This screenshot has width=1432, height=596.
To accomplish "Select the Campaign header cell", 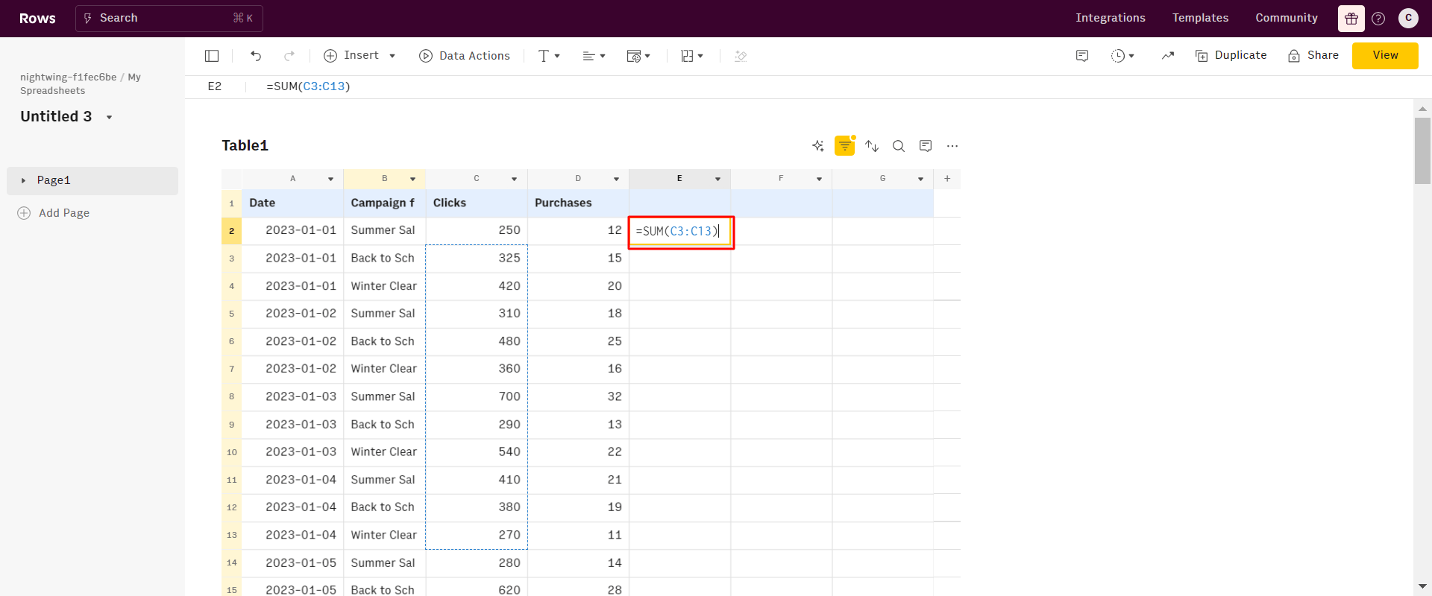I will click(x=384, y=203).
